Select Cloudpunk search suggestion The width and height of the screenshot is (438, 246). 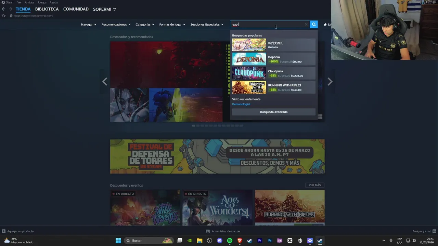coord(274,73)
